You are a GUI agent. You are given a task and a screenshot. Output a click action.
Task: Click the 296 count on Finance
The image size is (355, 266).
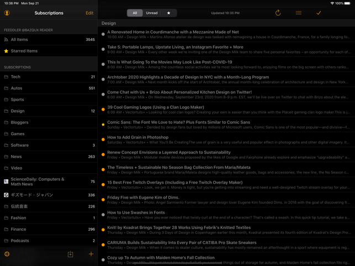tap(92, 229)
